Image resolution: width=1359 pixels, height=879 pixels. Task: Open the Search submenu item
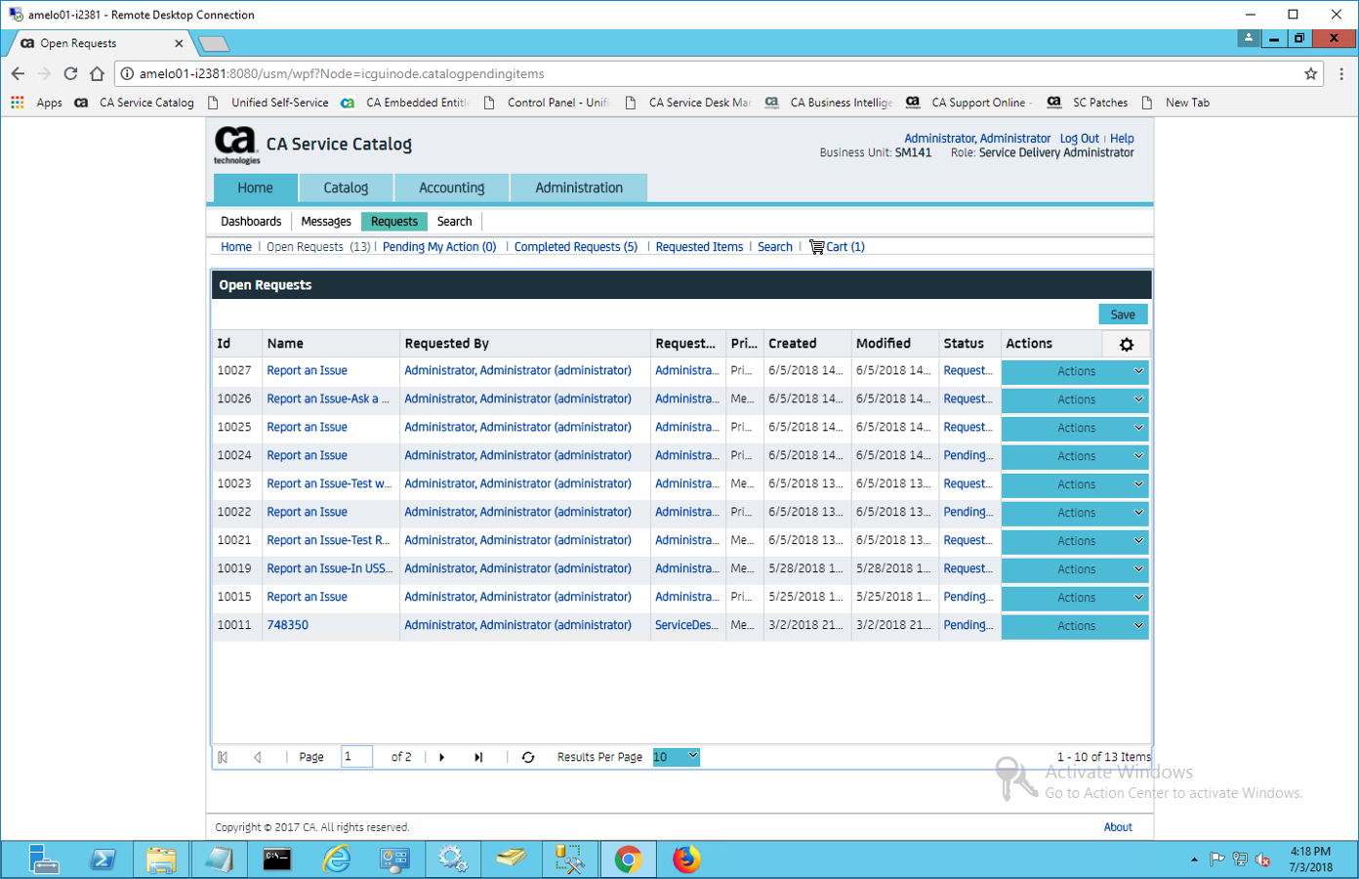(454, 222)
